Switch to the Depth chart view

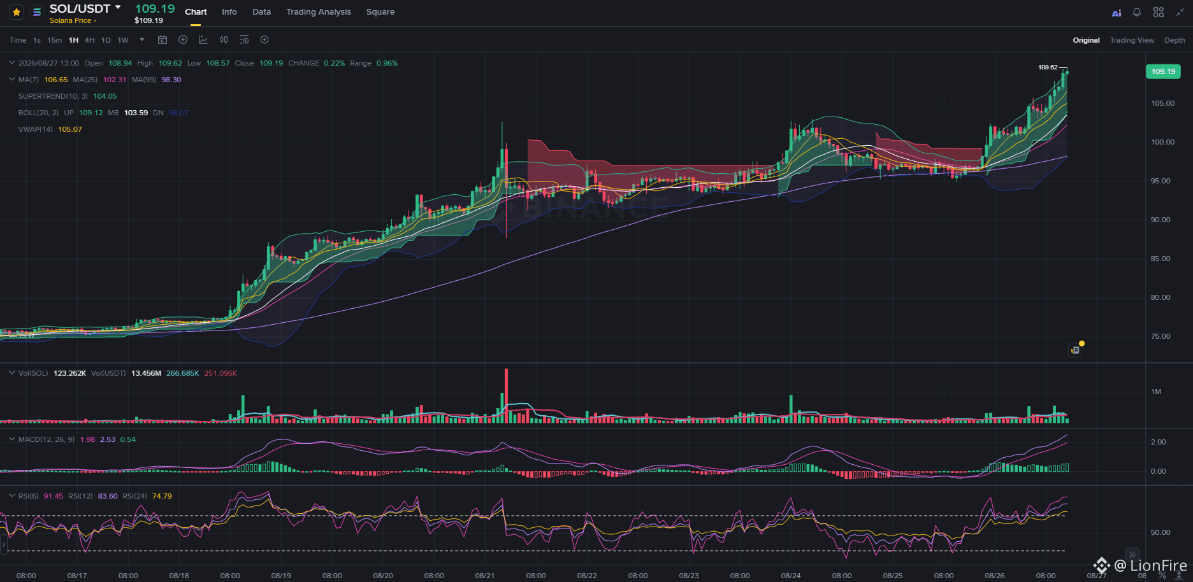(1175, 40)
